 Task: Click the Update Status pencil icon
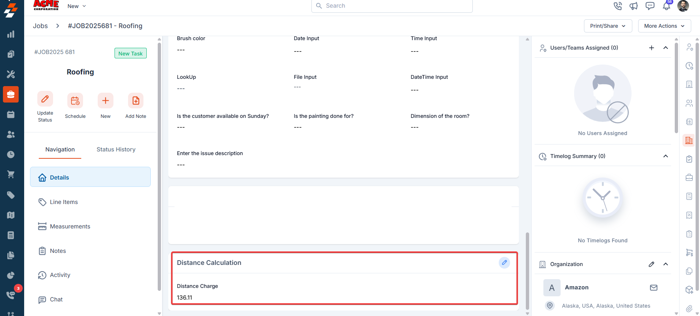[45, 99]
